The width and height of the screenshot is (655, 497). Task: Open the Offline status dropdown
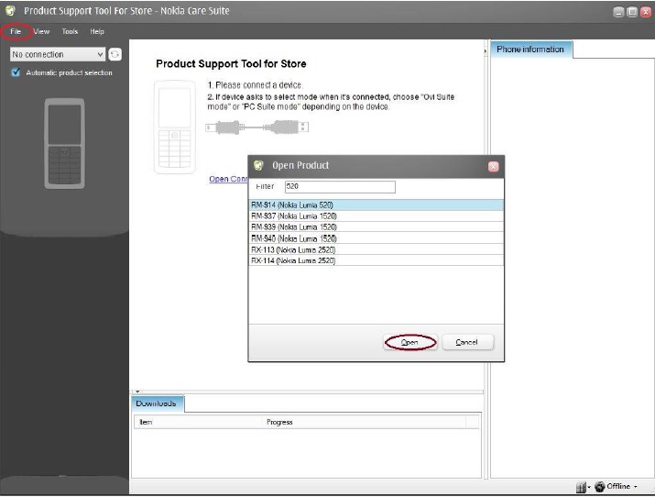pyautogui.click(x=636, y=487)
